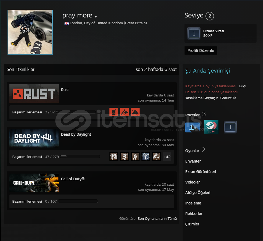
Task: Click the level 2 circle badge
Action: [x=210, y=16]
